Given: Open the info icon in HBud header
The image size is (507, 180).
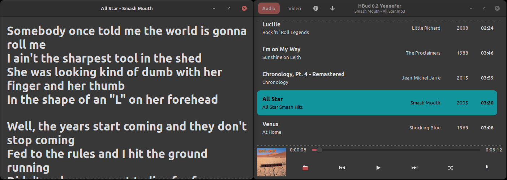Looking at the screenshot, I should (x=316, y=8).
